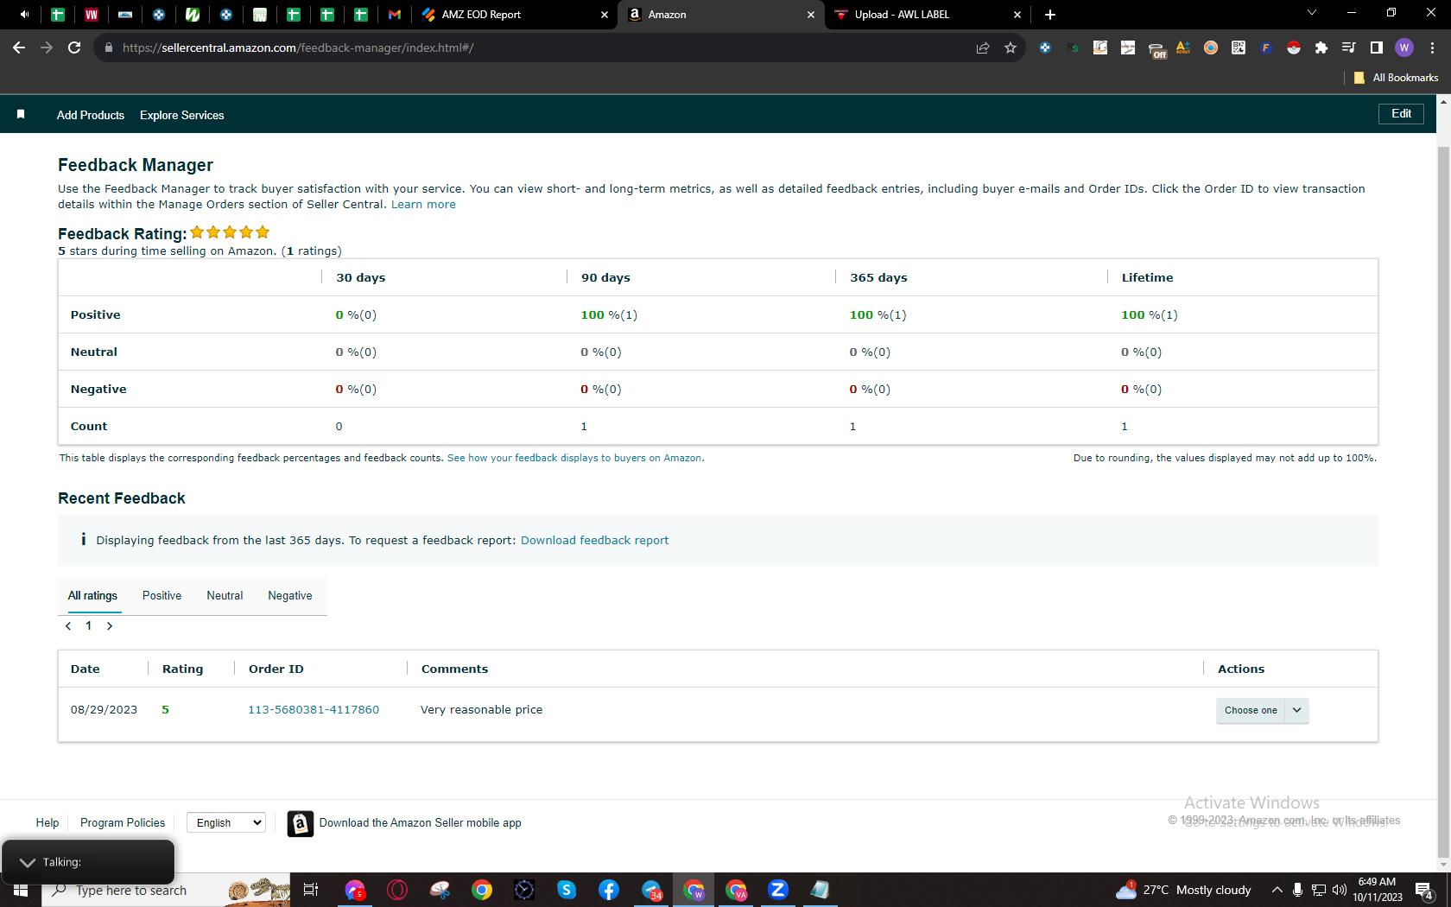Open the pinned Gmail tab
The height and width of the screenshot is (907, 1451).
click(x=395, y=15)
